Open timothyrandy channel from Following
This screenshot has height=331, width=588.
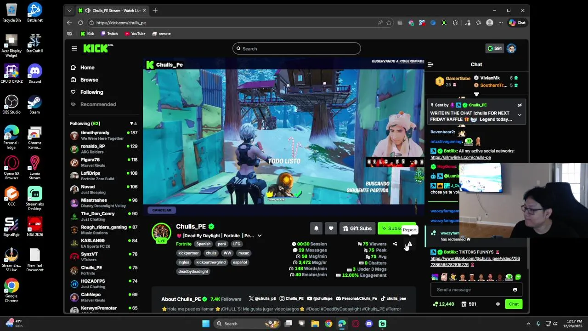pyautogui.click(x=104, y=135)
